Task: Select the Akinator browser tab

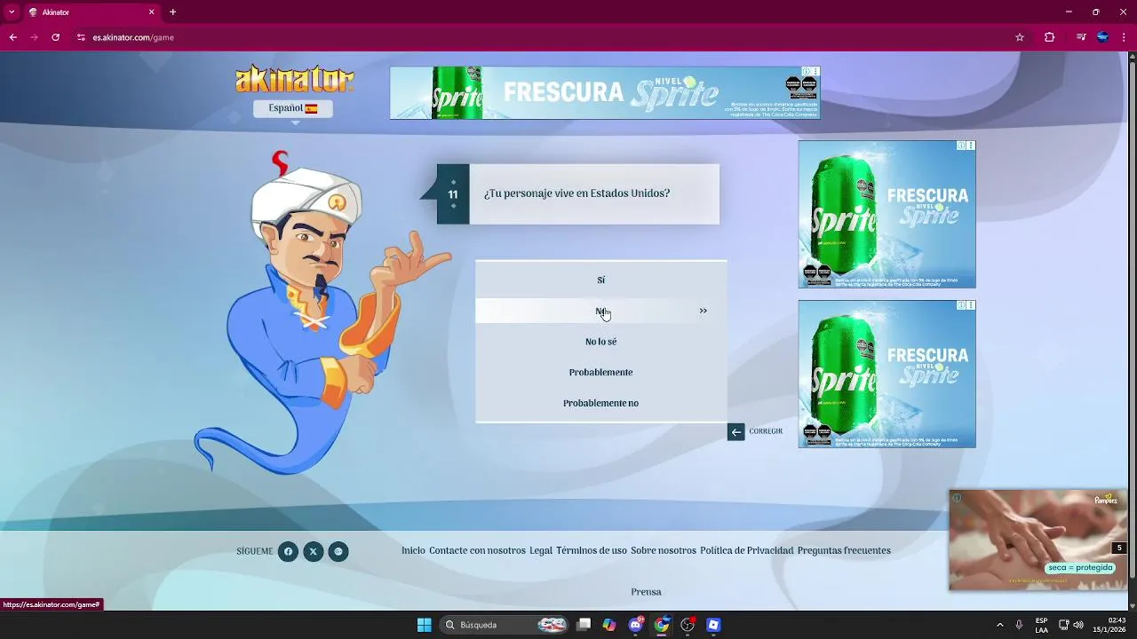Action: (x=91, y=12)
